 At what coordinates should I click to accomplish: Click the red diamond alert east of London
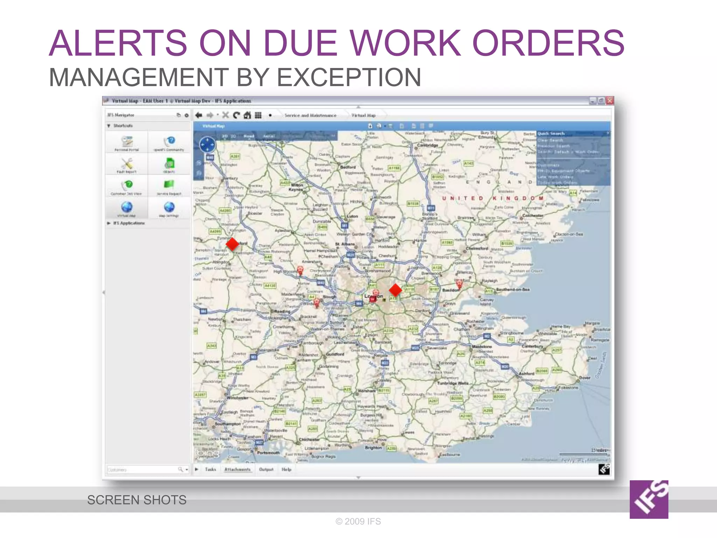click(x=395, y=290)
